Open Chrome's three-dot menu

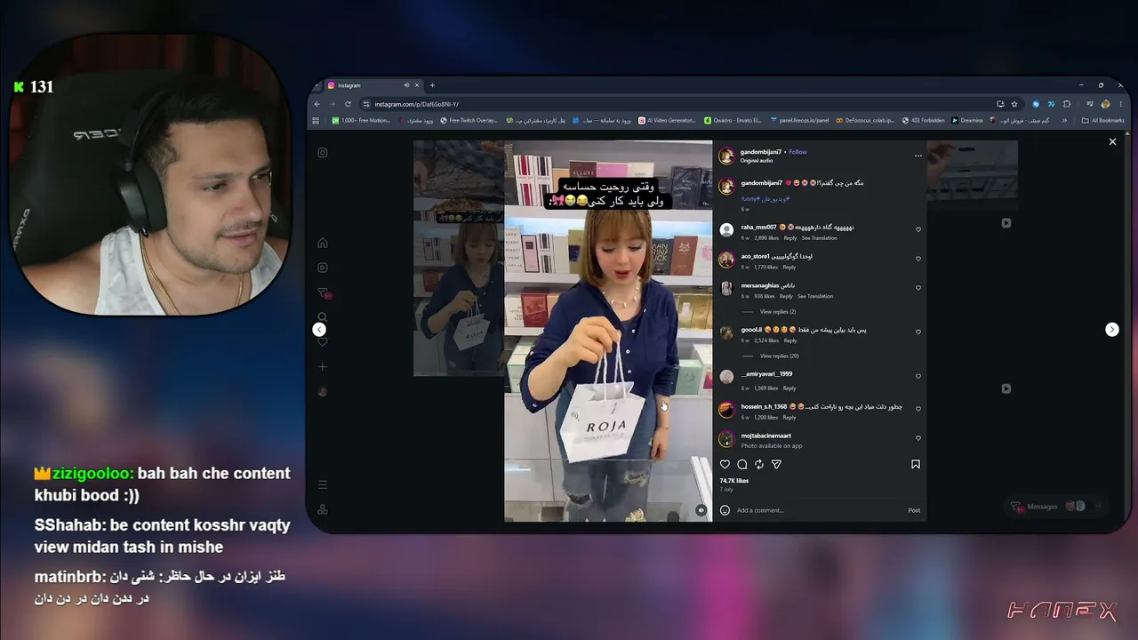pyautogui.click(x=1120, y=104)
